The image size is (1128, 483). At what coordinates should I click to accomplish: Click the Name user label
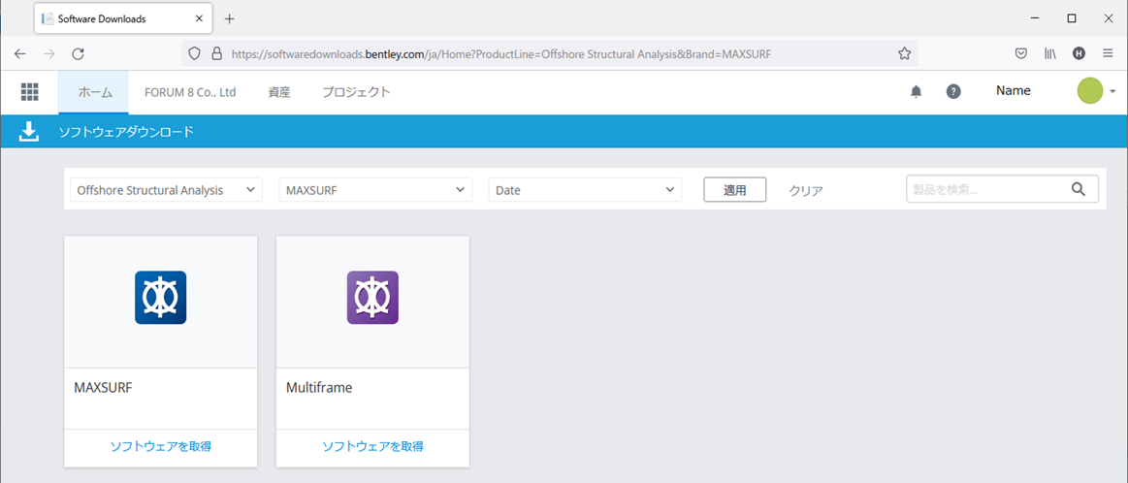pos(1013,91)
